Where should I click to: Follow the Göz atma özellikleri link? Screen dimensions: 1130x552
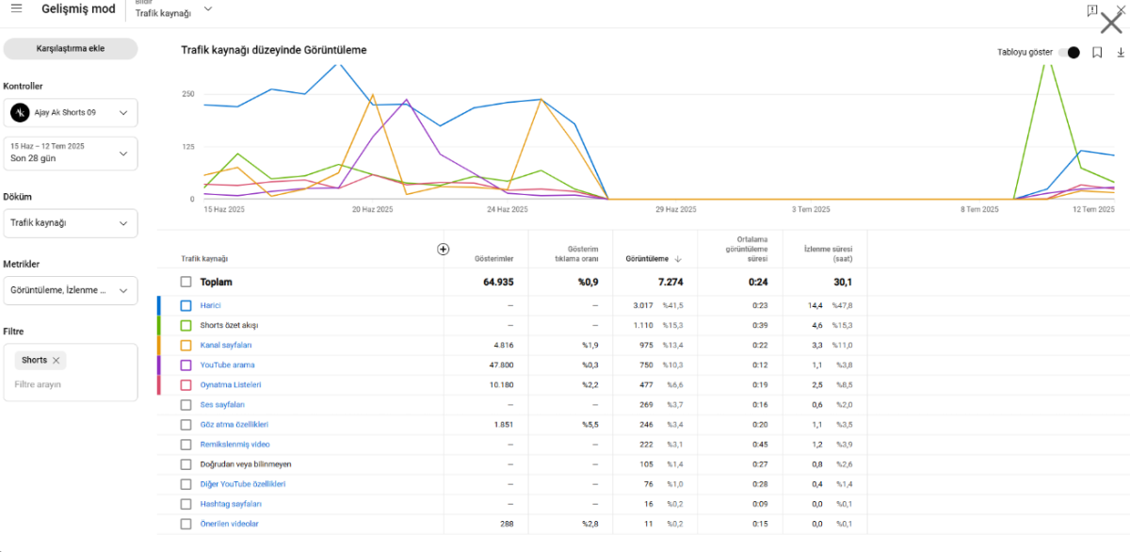click(x=234, y=424)
